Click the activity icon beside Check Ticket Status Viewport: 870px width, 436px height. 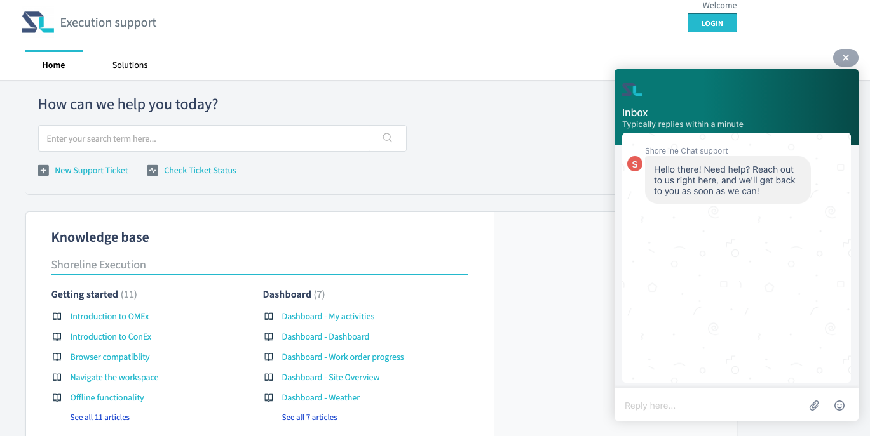153,170
